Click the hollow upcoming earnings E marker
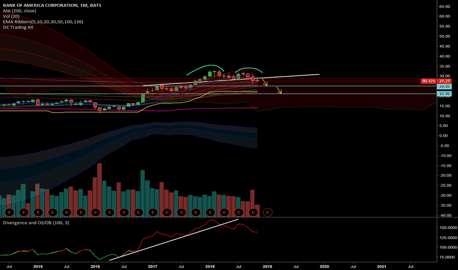Viewport: 458px width, 270px height. tap(267, 212)
